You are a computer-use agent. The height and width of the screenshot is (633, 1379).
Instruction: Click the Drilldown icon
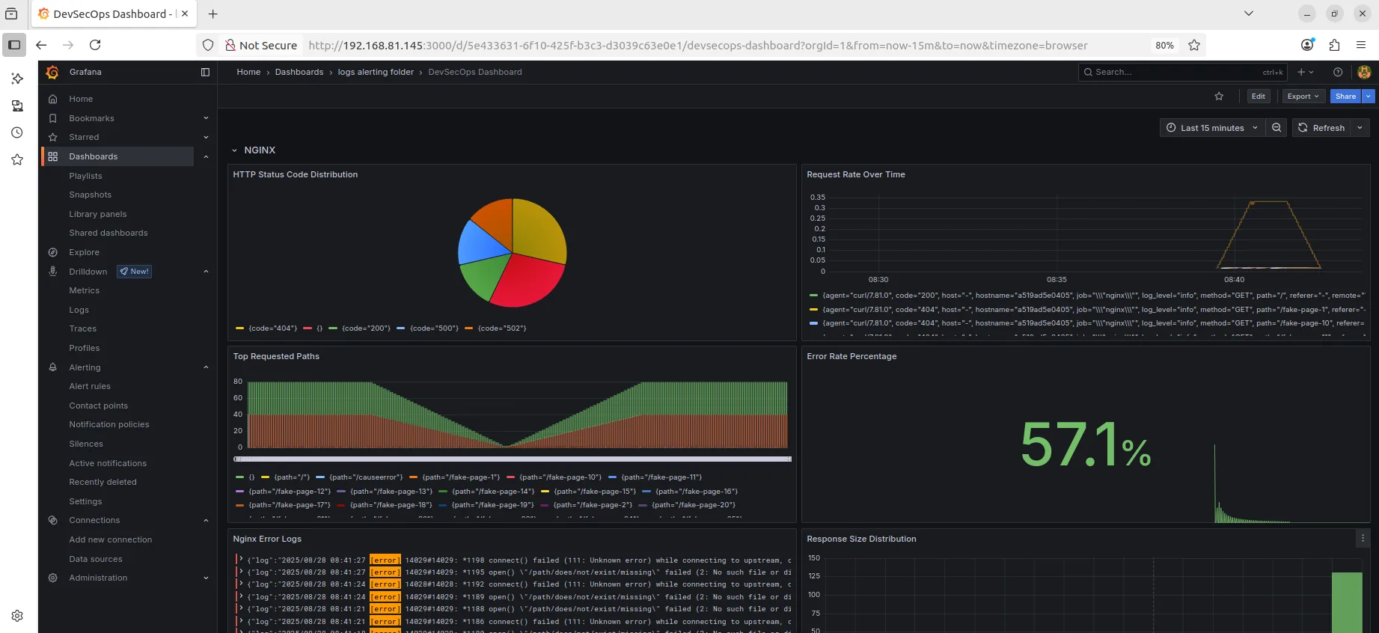[x=52, y=272]
